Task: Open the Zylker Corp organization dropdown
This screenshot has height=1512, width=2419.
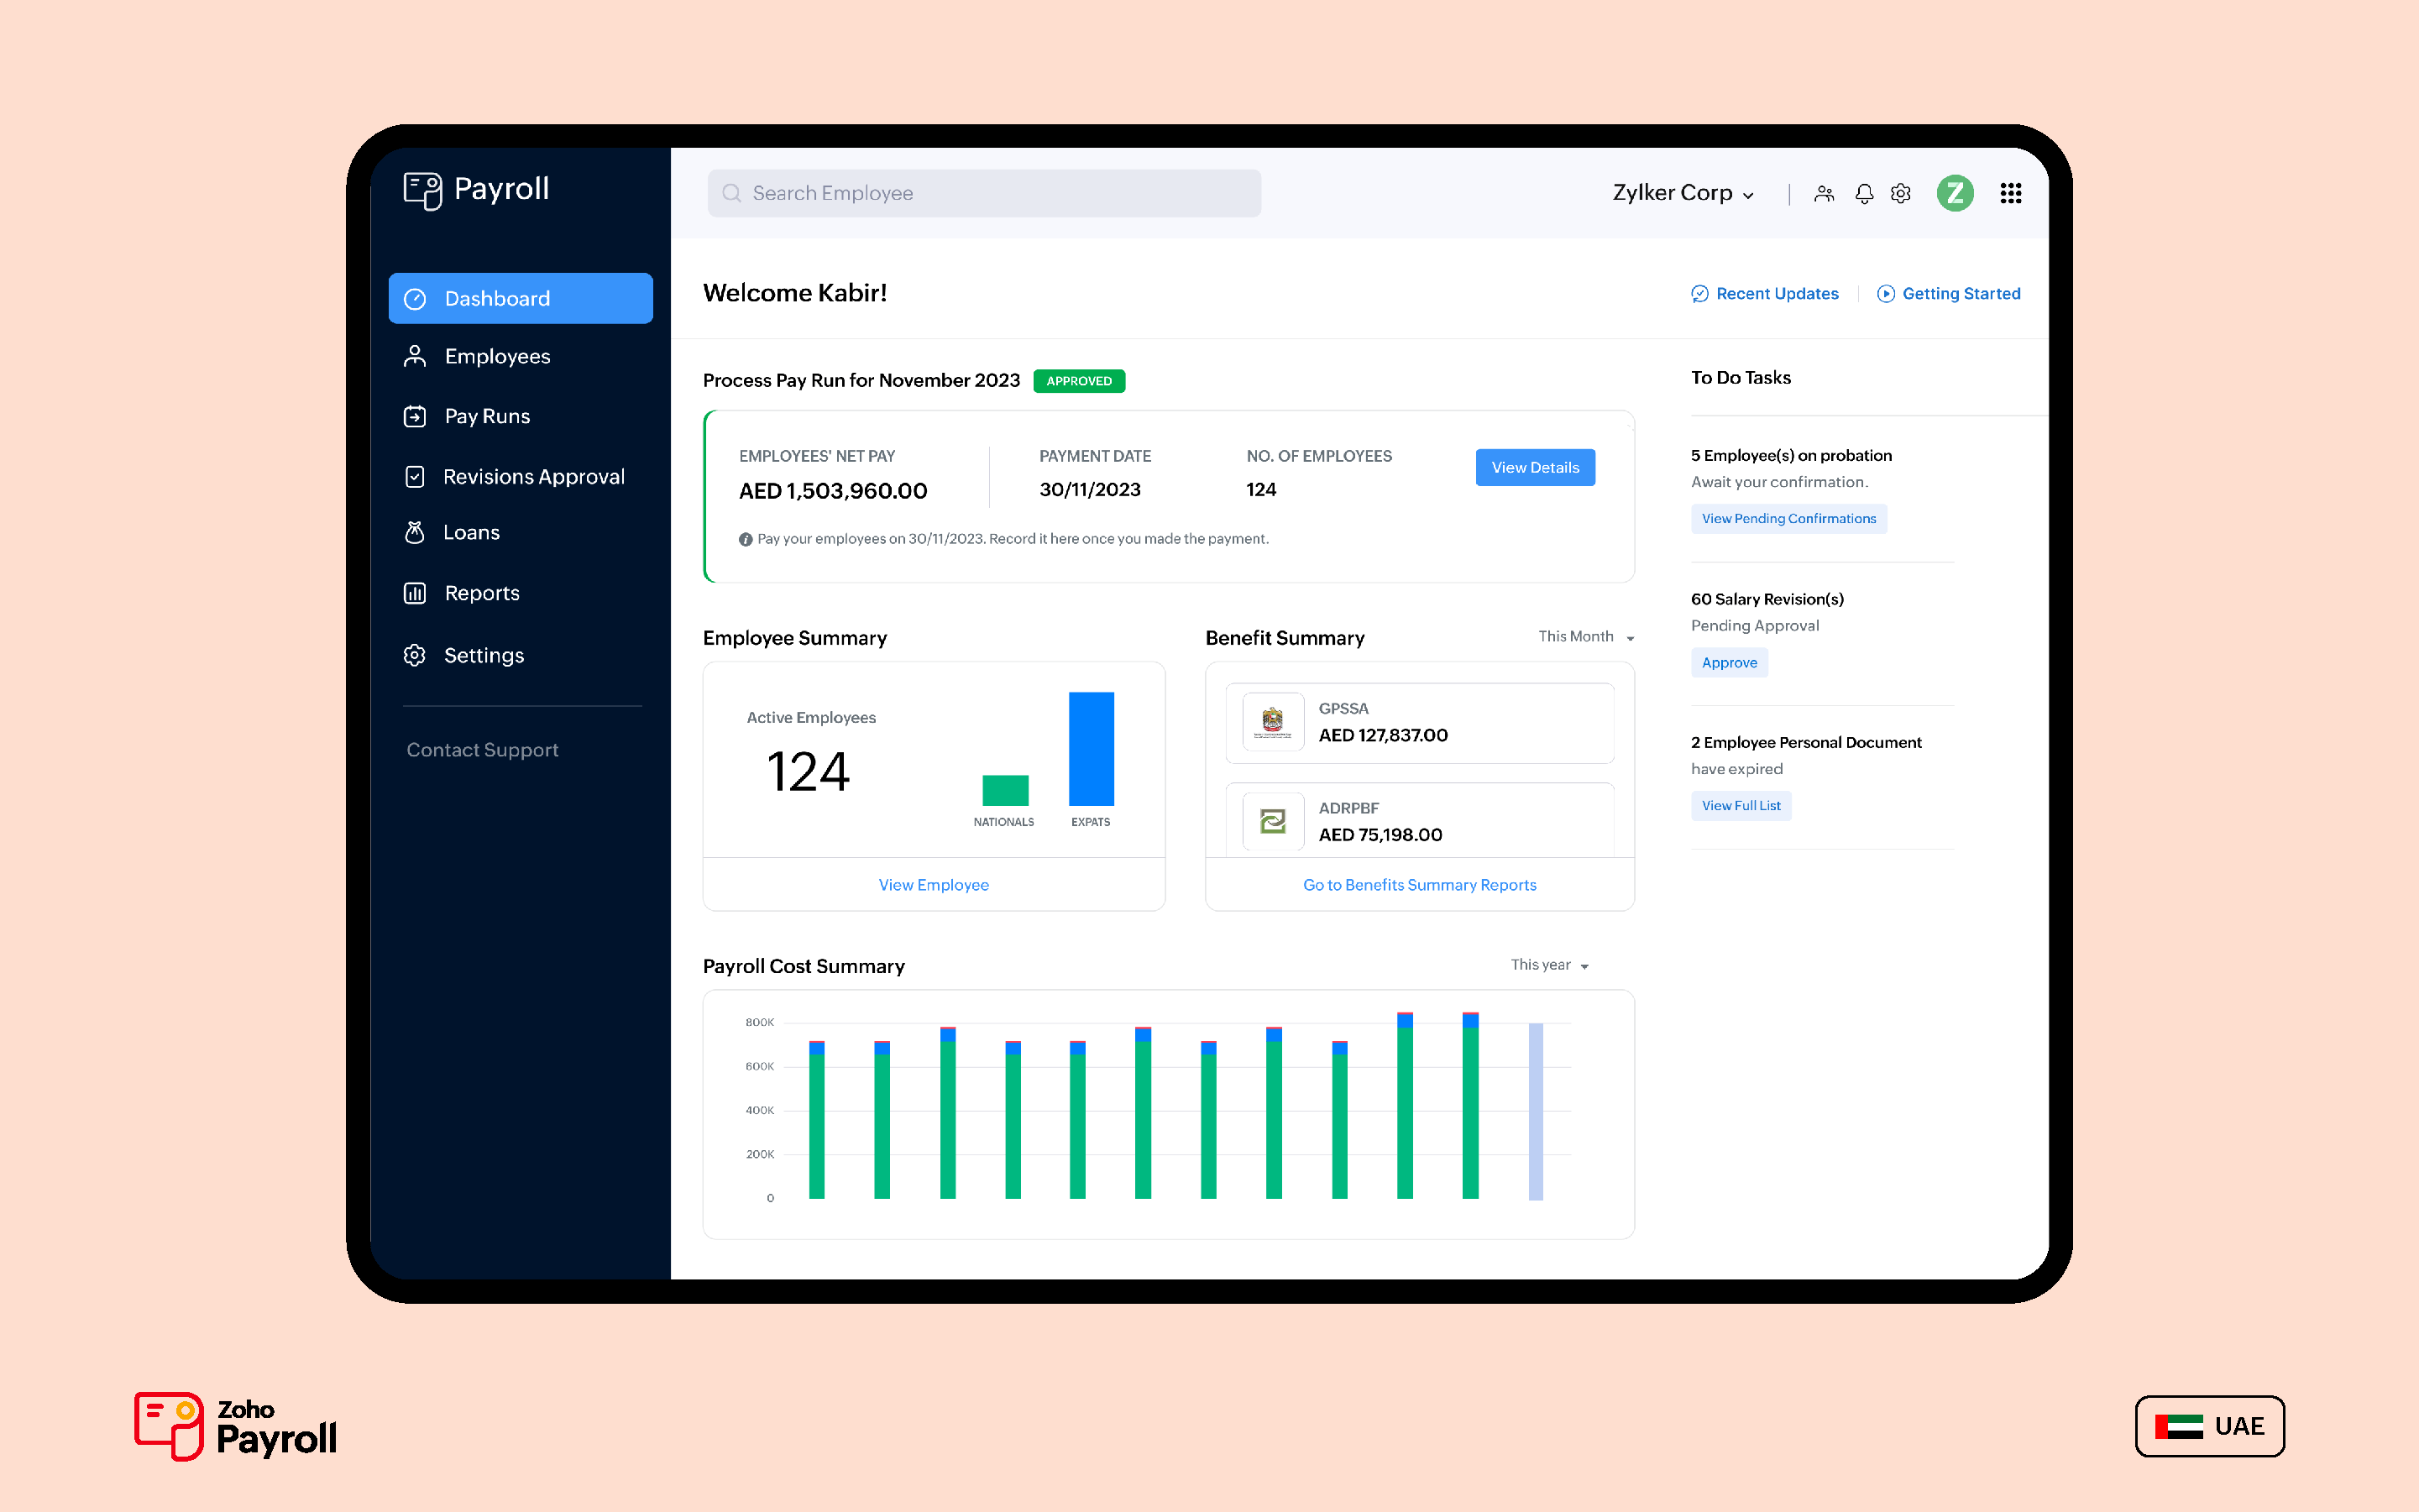Action: tap(1682, 193)
